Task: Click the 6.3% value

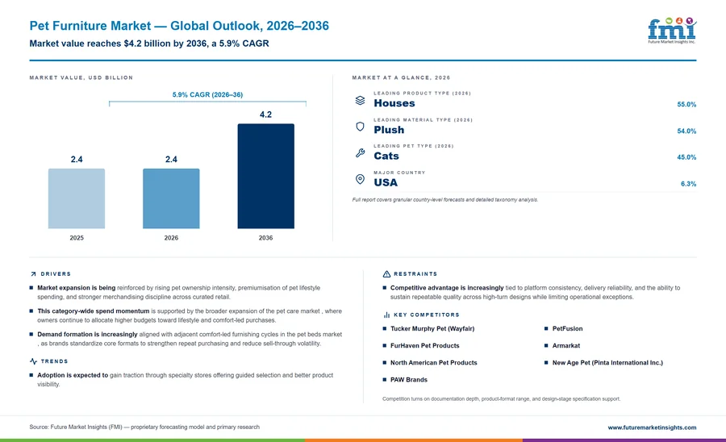Action: (688, 184)
